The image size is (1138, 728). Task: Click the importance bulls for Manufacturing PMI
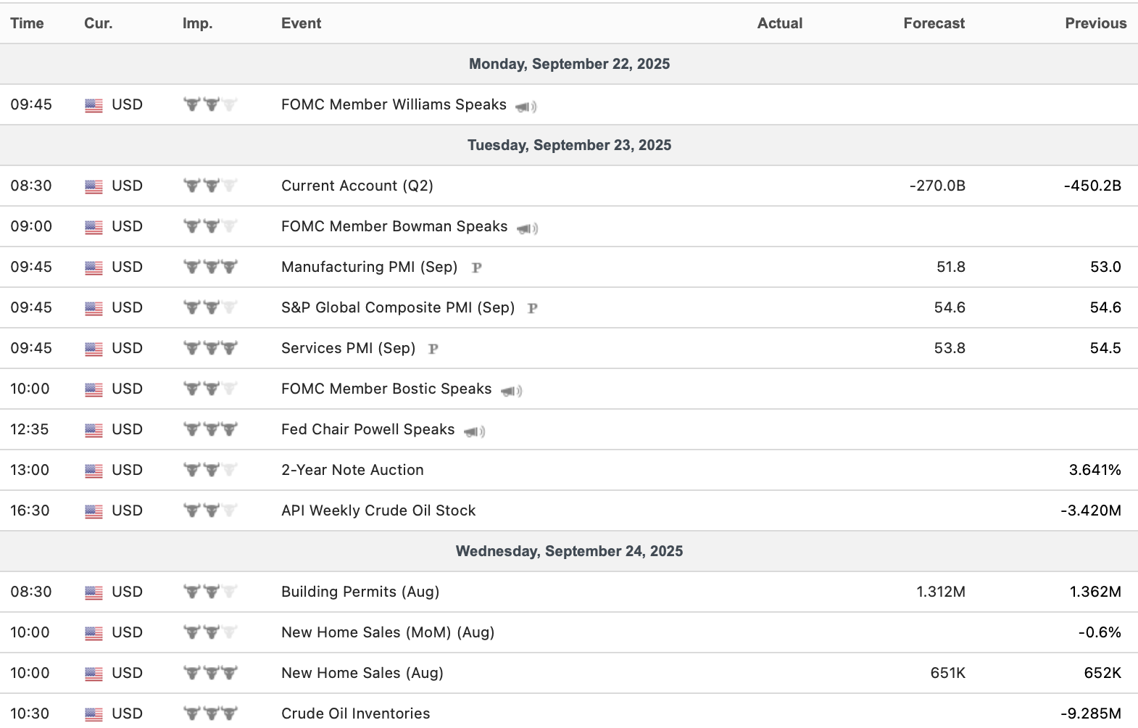pyautogui.click(x=210, y=267)
